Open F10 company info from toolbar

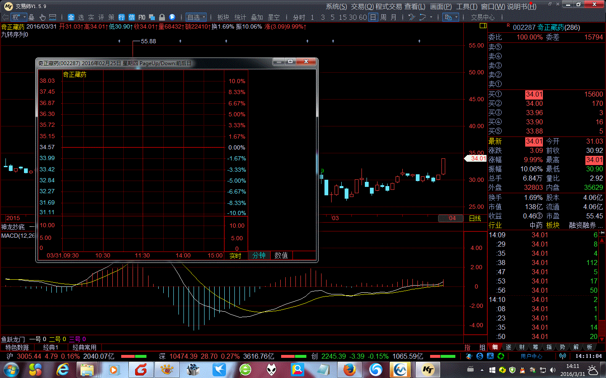coord(142,17)
